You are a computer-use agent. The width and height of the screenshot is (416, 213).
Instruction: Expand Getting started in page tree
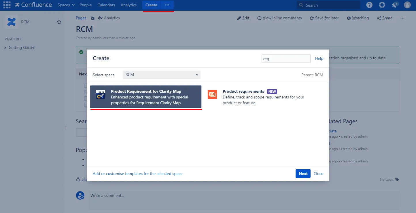[5, 48]
